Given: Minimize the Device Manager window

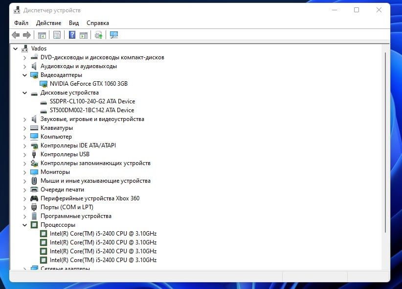Looking at the screenshot, I should click(x=335, y=10).
